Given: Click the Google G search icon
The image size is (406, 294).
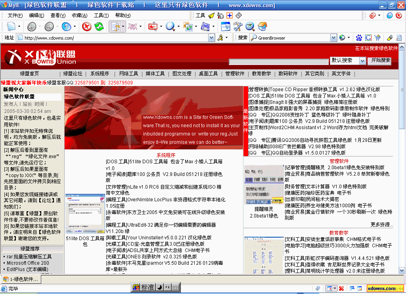Looking at the screenshot, I should point(368,38).
